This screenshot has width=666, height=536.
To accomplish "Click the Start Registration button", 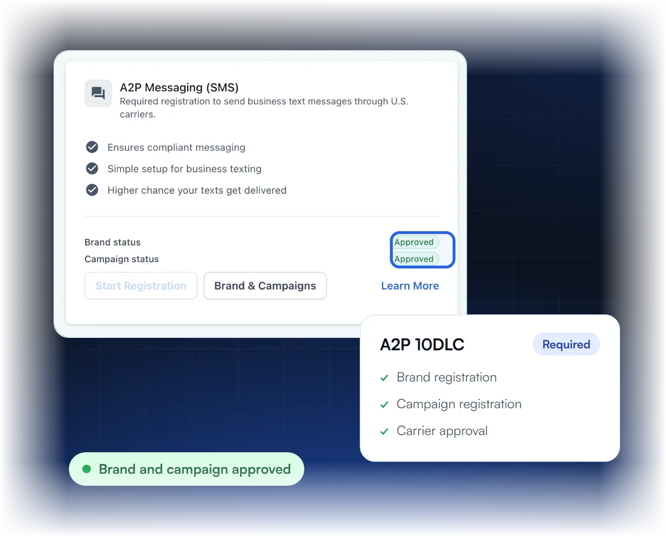I will (141, 286).
